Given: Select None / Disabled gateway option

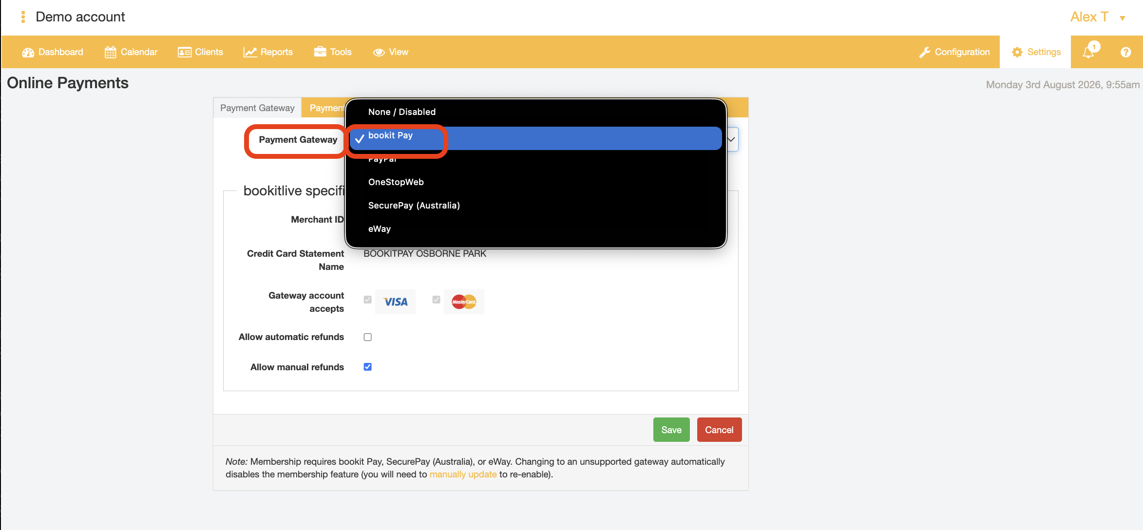Looking at the screenshot, I should pyautogui.click(x=536, y=112).
